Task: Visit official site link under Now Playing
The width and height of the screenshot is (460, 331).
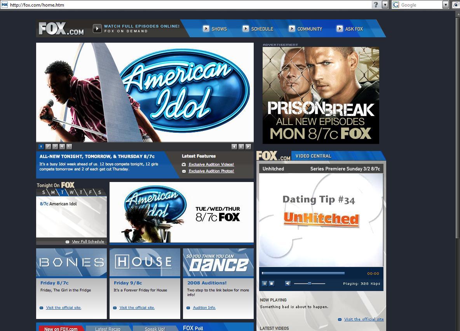Action: coord(364,319)
